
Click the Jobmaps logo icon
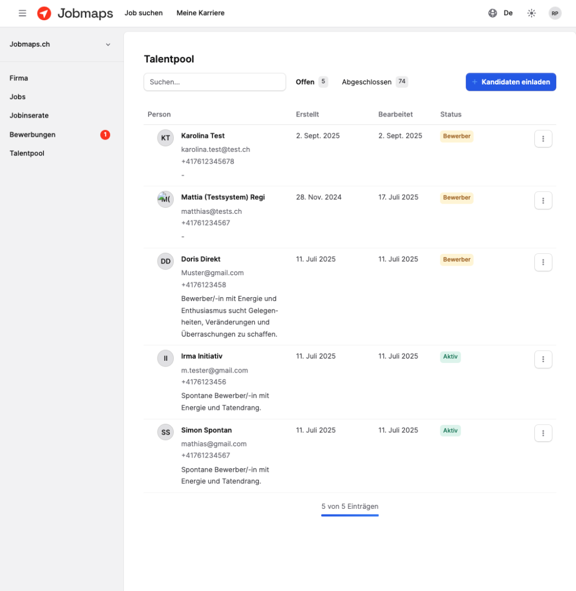click(x=44, y=14)
